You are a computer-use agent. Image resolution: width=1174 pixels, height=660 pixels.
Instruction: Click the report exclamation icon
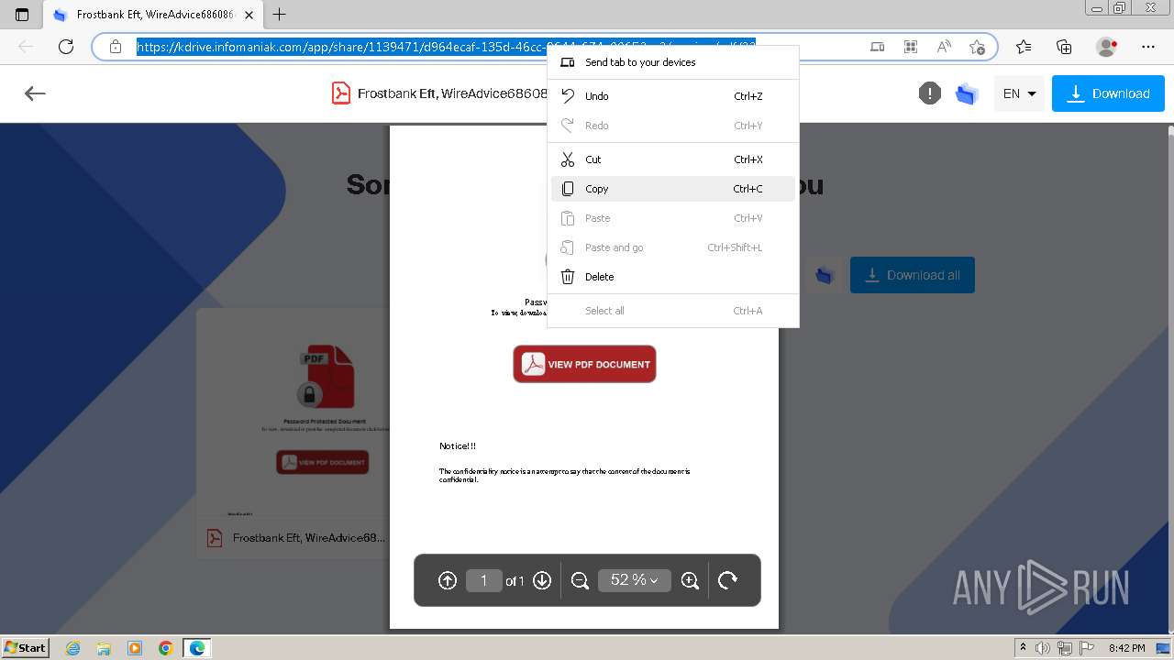pos(930,93)
